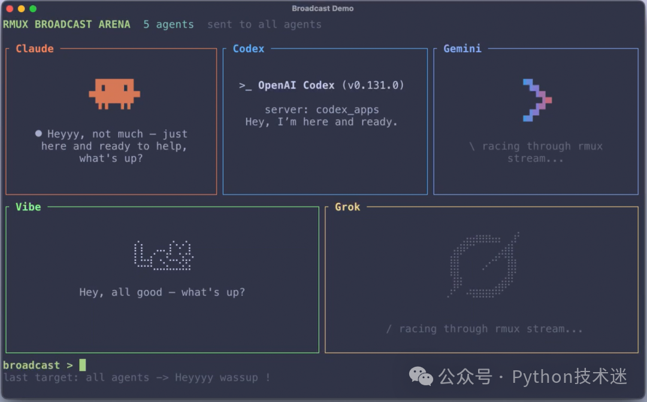This screenshot has width=647, height=402.
Task: Click the "sent to all agents" status
Action: [264, 25]
